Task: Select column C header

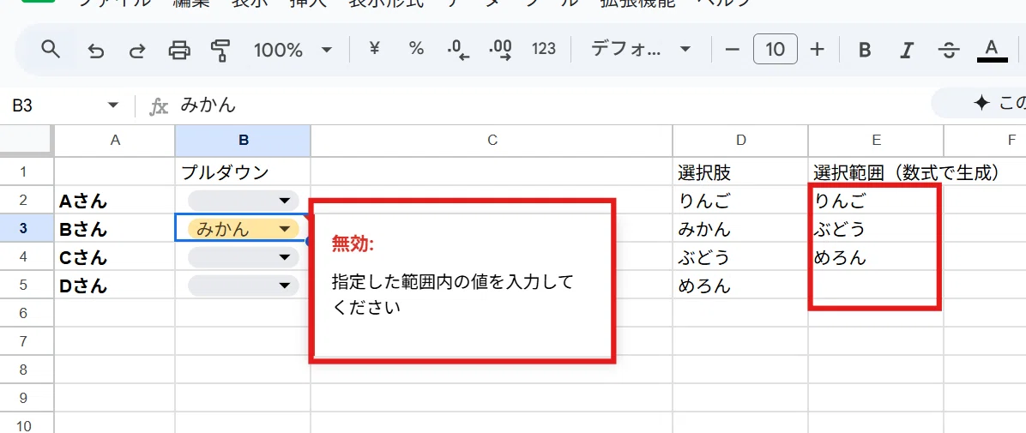Action: pyautogui.click(x=492, y=141)
